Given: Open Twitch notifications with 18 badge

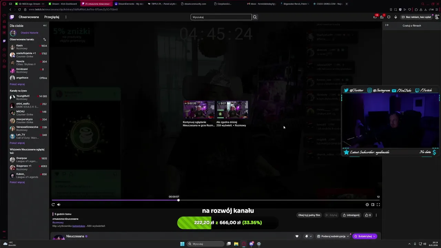Looking at the screenshot, I should point(375,17).
